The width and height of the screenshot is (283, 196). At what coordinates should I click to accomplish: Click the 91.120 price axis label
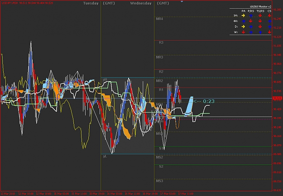[x=278, y=37]
